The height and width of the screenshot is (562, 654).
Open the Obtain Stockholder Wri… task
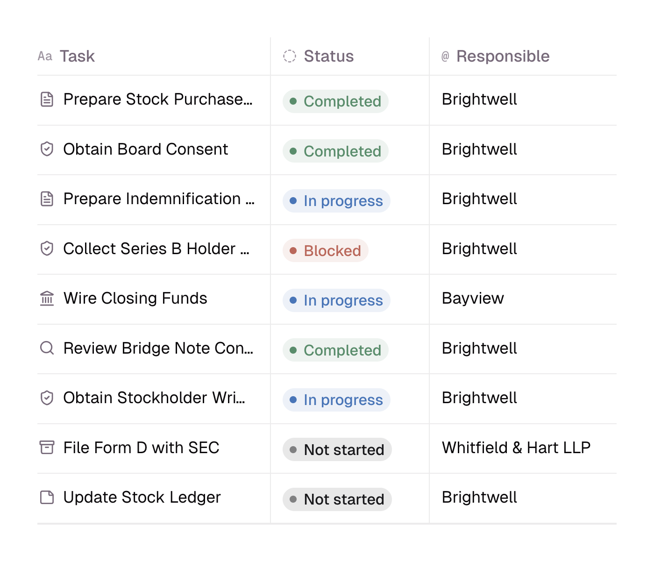(154, 398)
